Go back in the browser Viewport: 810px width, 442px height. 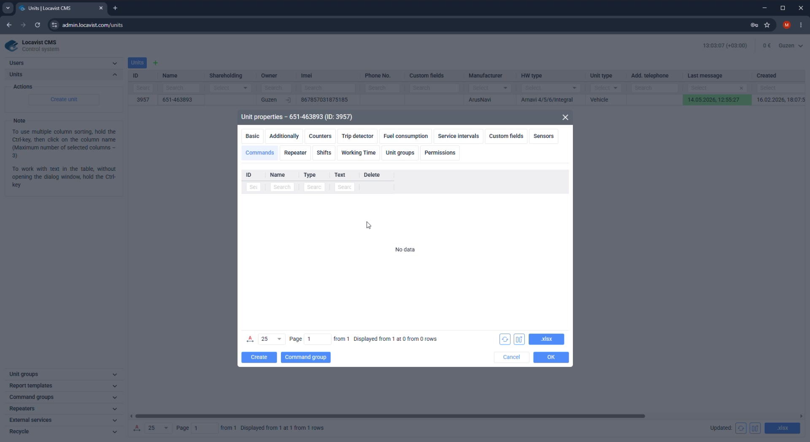pyautogui.click(x=9, y=25)
